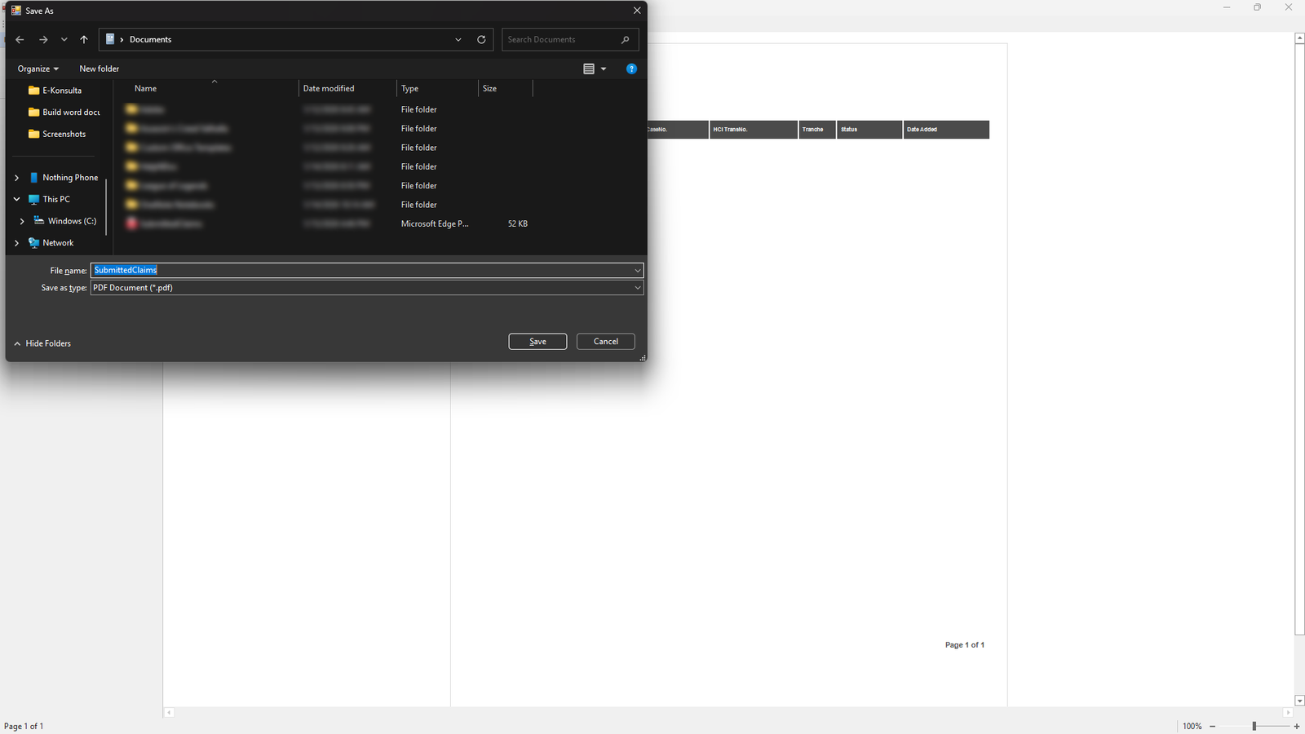1305x734 pixels.
Task: Click the New folder button
Action: 99,69
